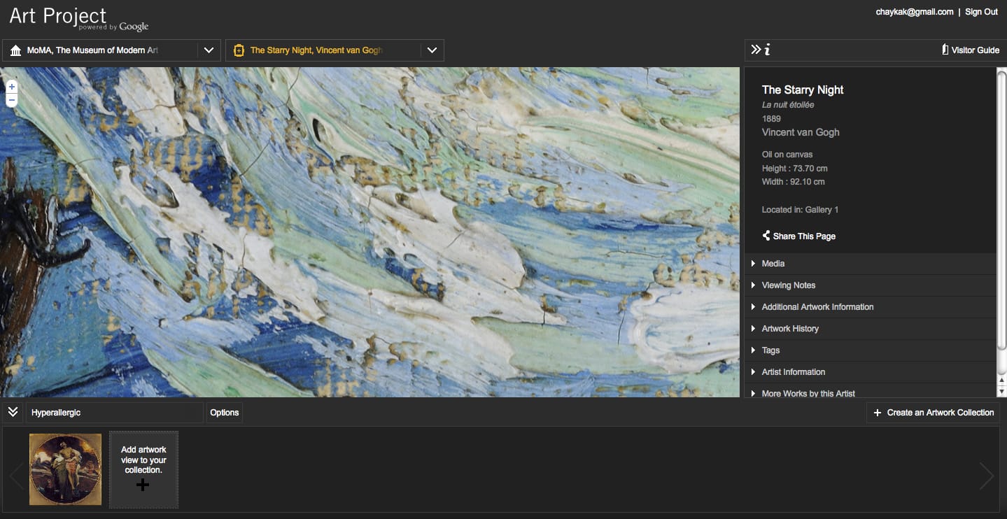1007x519 pixels.
Task: Click the zoom out minus button
Action: coord(12,100)
